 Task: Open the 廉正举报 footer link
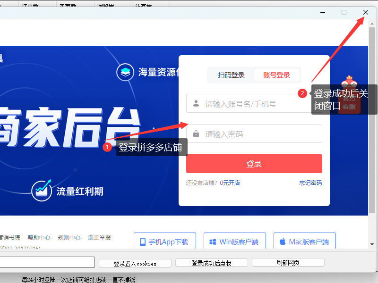[99, 238]
